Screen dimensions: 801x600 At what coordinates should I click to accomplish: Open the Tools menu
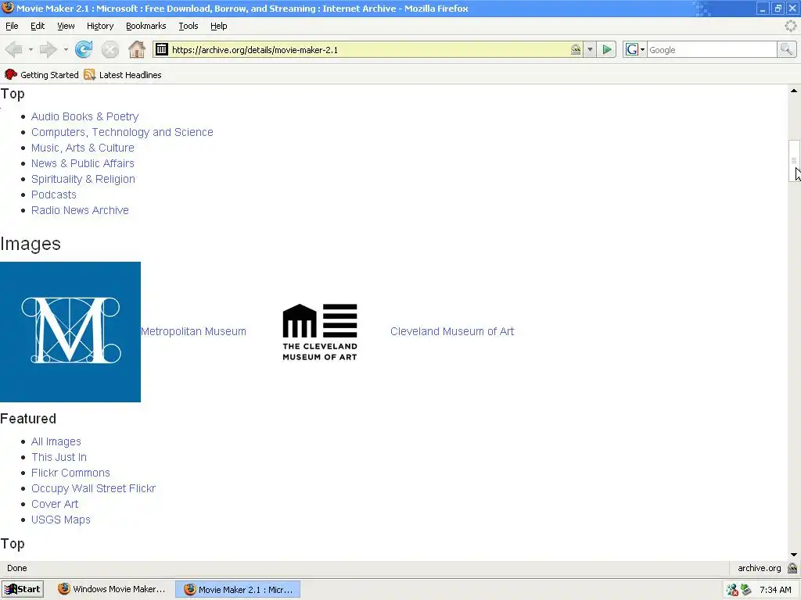189,26
